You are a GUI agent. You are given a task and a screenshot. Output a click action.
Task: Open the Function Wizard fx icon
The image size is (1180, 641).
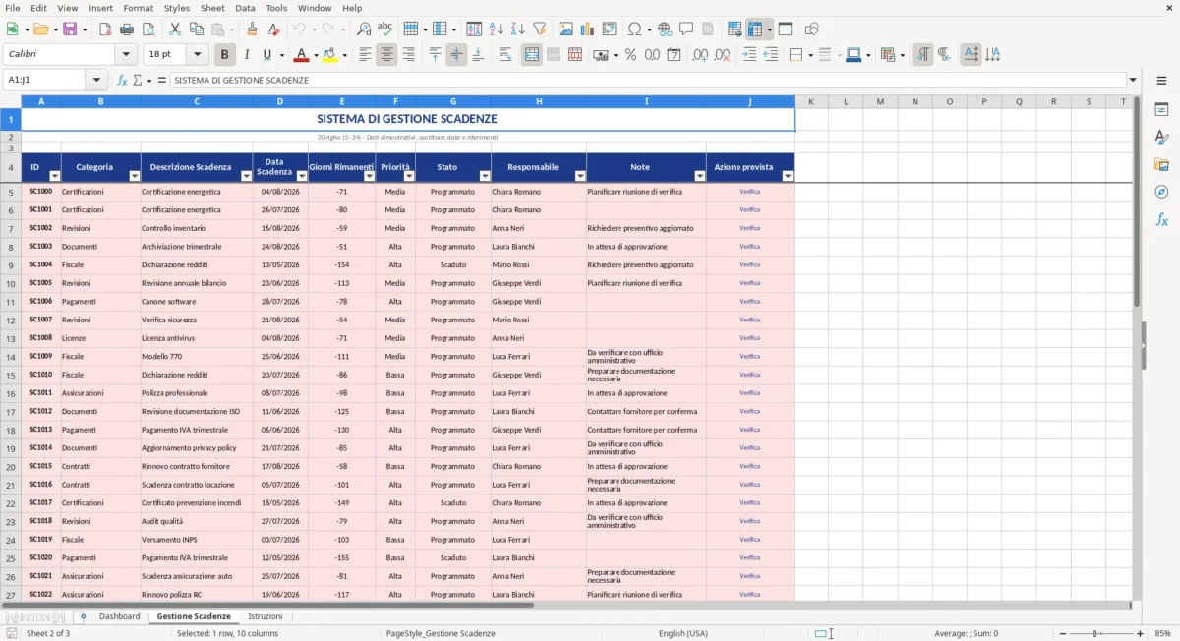tap(122, 80)
